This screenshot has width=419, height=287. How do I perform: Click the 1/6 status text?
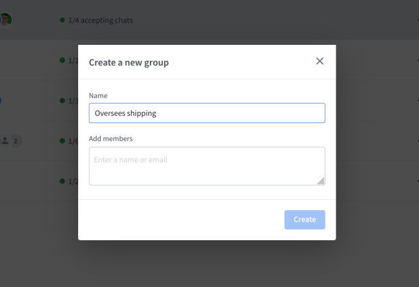[73, 141]
